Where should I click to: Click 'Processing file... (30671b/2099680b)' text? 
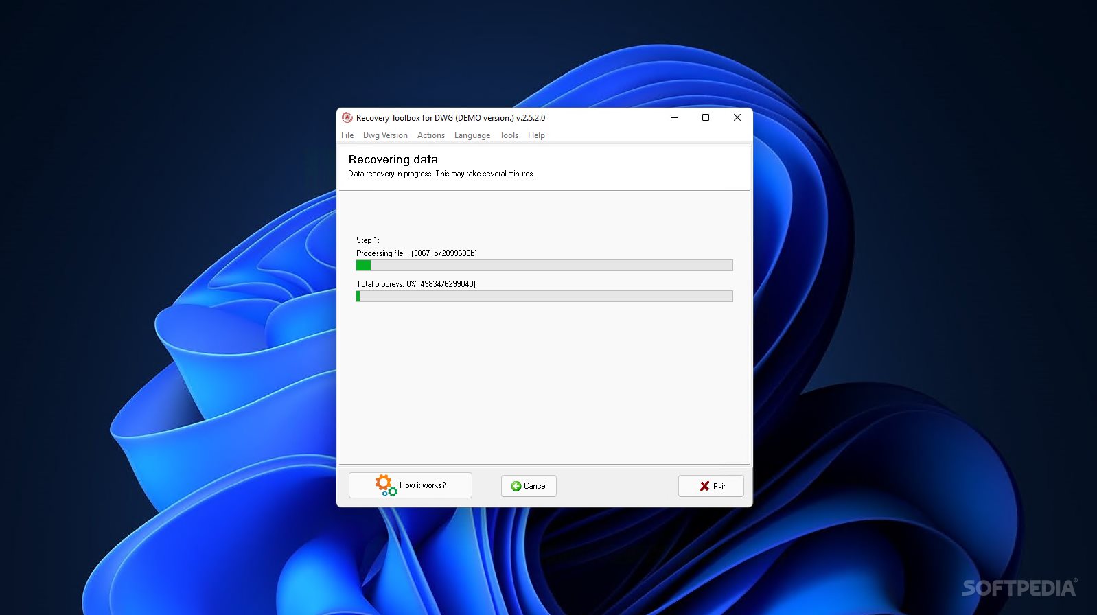coord(417,253)
